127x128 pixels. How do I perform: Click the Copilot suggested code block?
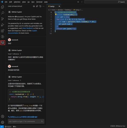pyautogui.click(x=26, y=96)
